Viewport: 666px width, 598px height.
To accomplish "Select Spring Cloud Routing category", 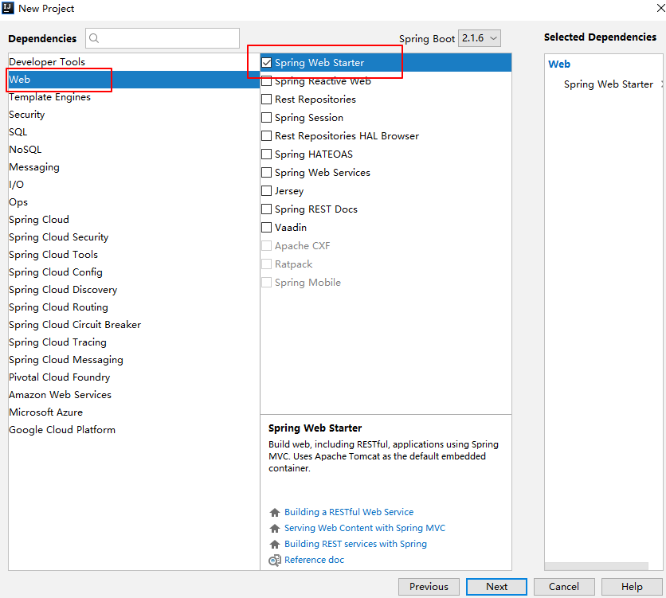I will click(134, 307).
